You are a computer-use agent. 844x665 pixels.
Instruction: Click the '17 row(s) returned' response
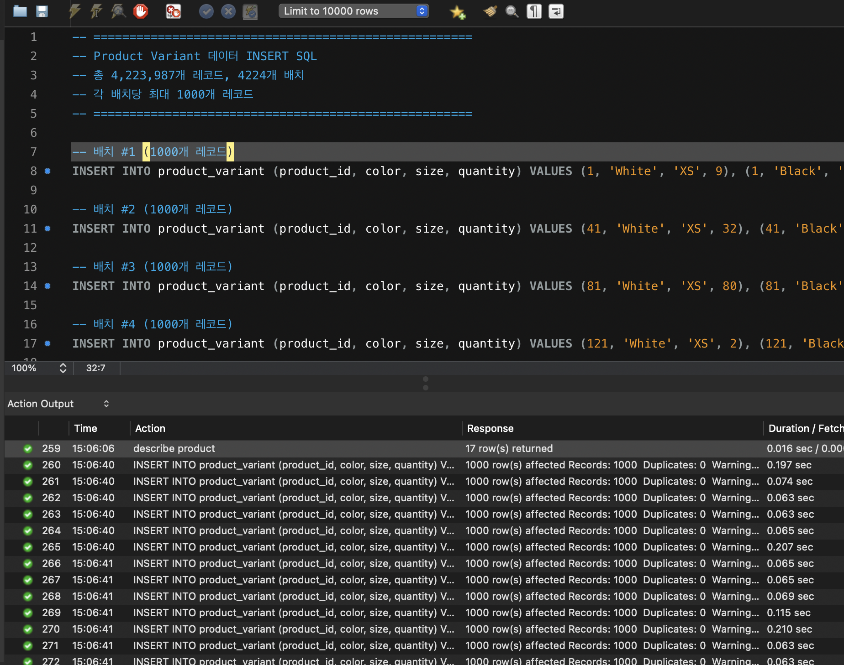[509, 448]
